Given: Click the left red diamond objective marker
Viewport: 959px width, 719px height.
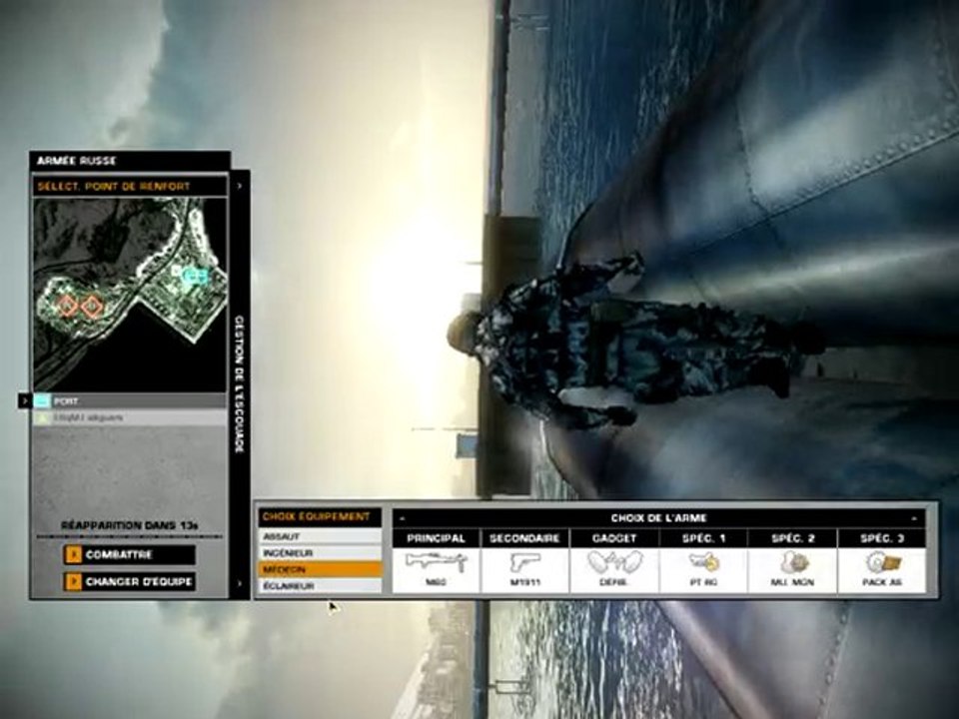Looking at the screenshot, I should pos(67,306).
